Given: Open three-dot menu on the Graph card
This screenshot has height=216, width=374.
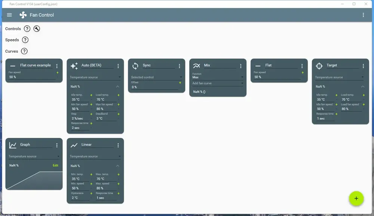Looking at the screenshot, I should point(57,145).
